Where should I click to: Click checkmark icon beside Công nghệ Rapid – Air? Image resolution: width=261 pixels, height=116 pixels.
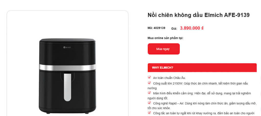point(149,103)
